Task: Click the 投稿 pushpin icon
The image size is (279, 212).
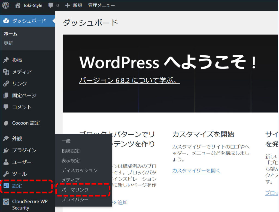Action: click(6, 60)
